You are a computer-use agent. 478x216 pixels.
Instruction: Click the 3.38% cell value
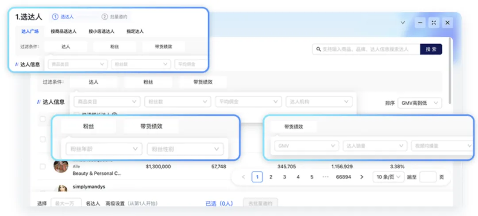[x=397, y=167]
